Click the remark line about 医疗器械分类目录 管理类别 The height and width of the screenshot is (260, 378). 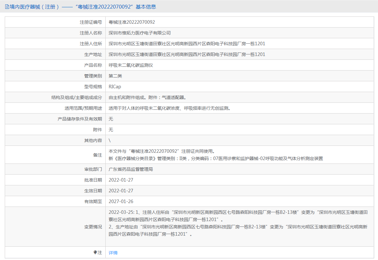pos(216,158)
